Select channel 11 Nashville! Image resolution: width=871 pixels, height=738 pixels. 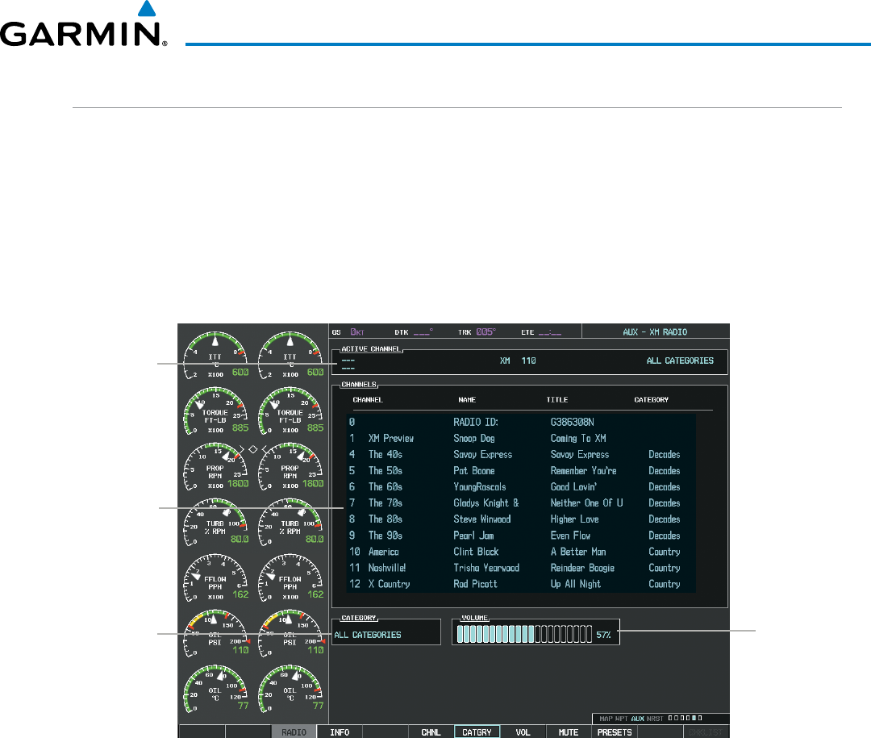(x=520, y=567)
